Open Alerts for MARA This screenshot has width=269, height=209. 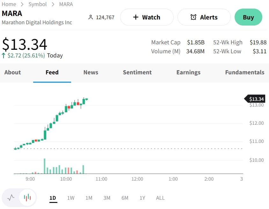[204, 17]
